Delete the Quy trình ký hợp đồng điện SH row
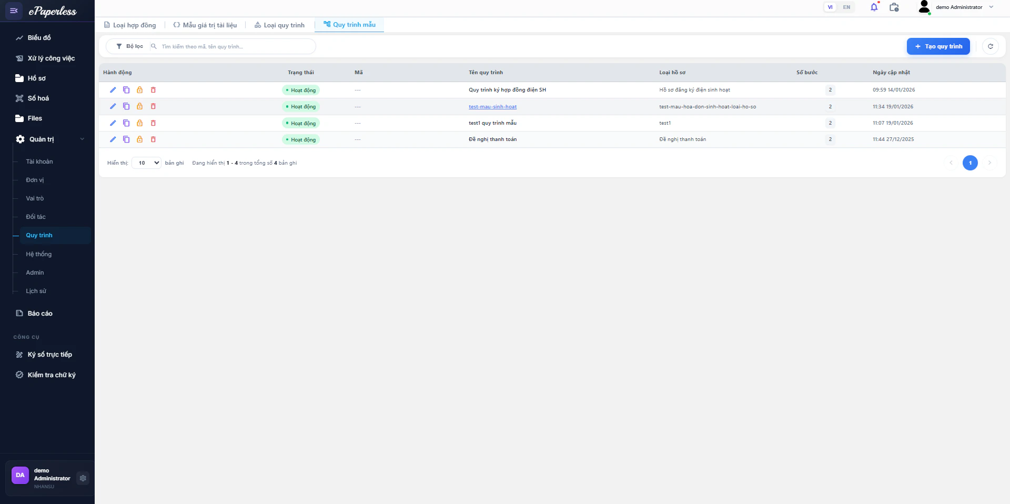The width and height of the screenshot is (1010, 504). (154, 90)
